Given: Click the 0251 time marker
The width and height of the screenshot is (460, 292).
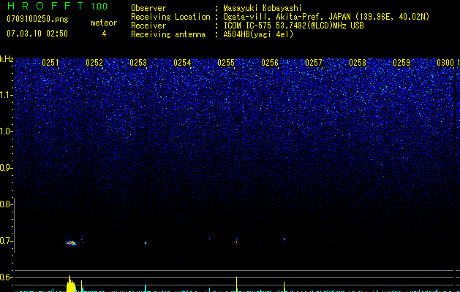Looking at the screenshot, I should [50, 63].
